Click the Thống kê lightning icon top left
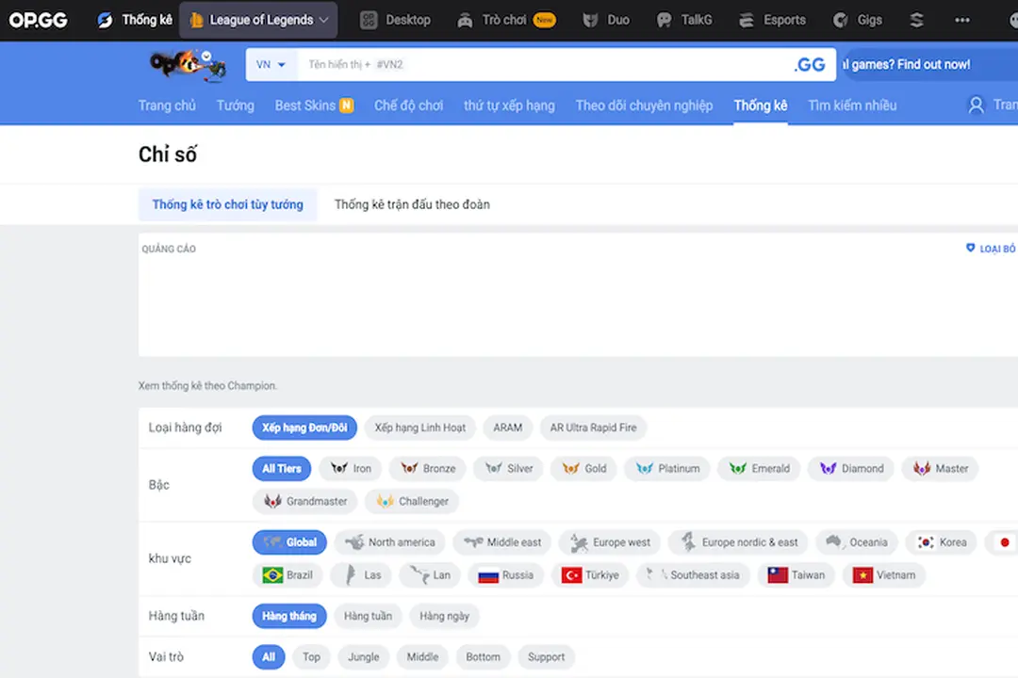The width and height of the screenshot is (1018, 678). (104, 19)
